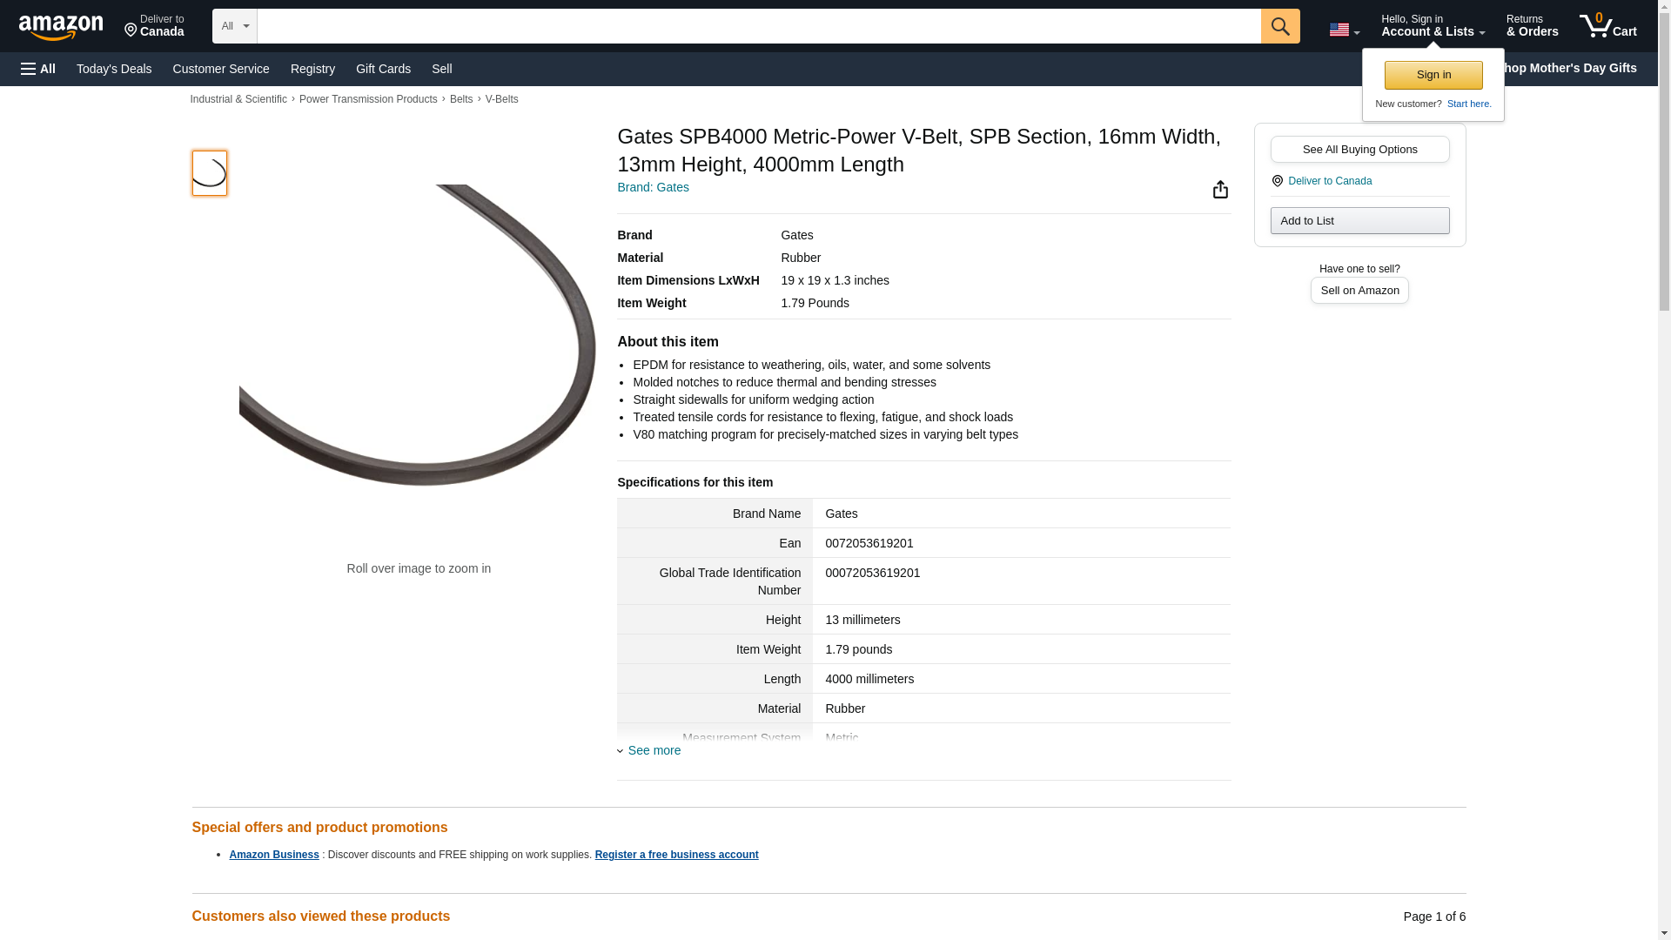Click the share icon near product title
The width and height of the screenshot is (1671, 940).
coord(1220,190)
